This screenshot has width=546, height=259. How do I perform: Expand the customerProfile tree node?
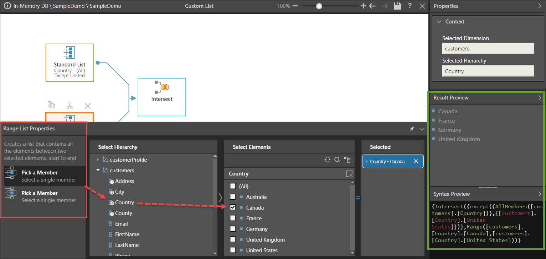point(98,160)
